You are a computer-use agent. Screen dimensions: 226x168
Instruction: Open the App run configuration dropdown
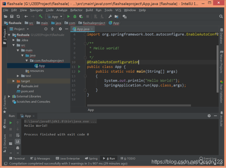click(55, 17)
